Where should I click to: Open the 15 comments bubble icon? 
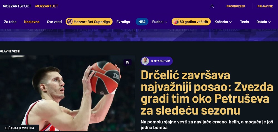[128, 62]
